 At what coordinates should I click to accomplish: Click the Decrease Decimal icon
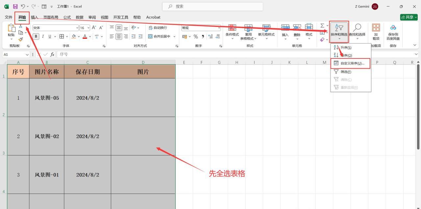pos(217,36)
